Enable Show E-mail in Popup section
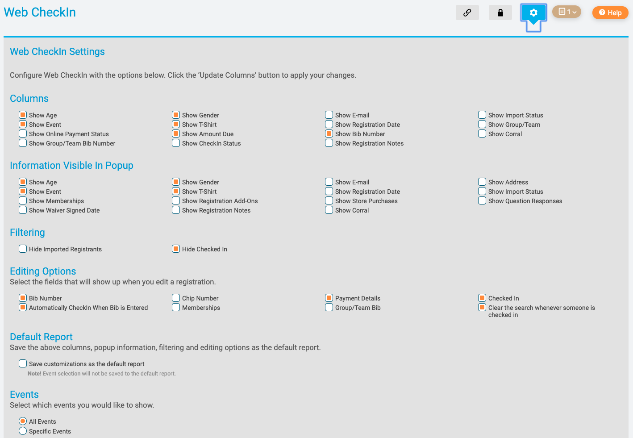Screen dimensions: 633x438 point(329,182)
